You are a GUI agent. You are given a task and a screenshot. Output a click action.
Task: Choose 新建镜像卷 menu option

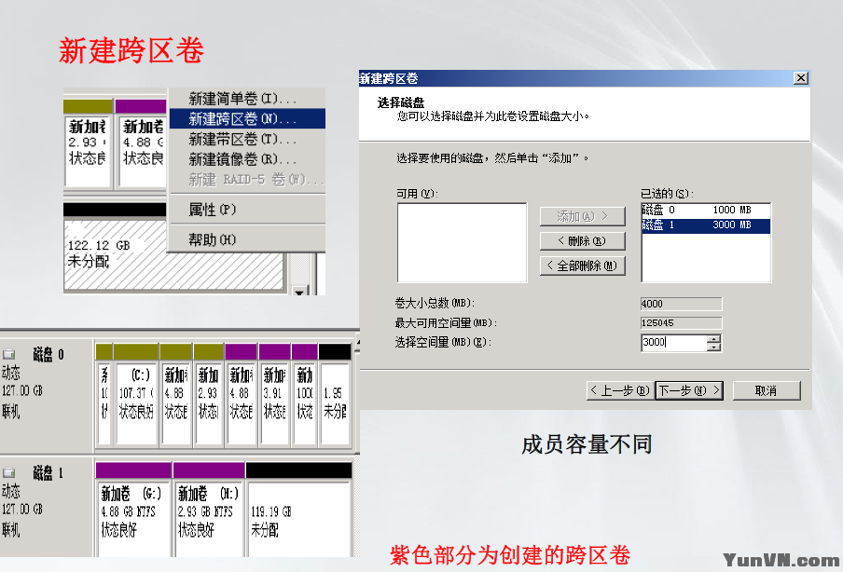(x=247, y=159)
